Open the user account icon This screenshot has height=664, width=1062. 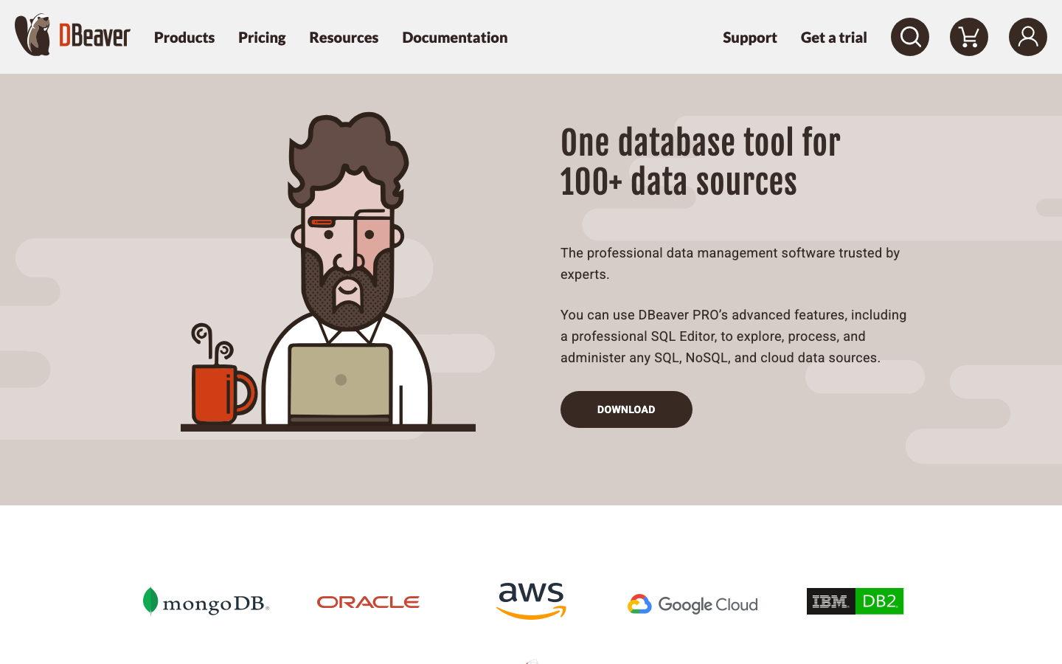(x=1027, y=37)
